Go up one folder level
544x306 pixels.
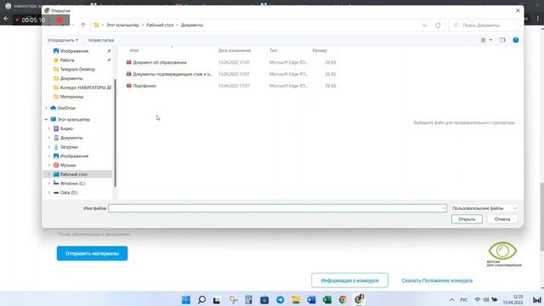(83, 25)
